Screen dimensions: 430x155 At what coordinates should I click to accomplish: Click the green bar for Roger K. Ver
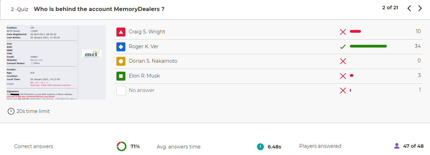click(x=368, y=46)
